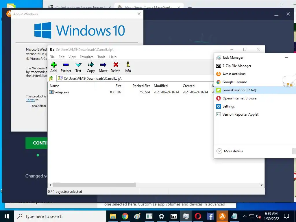Expand More details in Task Manager
Image resolution: width=296 pixels, height=222 pixels.
[x=230, y=151]
